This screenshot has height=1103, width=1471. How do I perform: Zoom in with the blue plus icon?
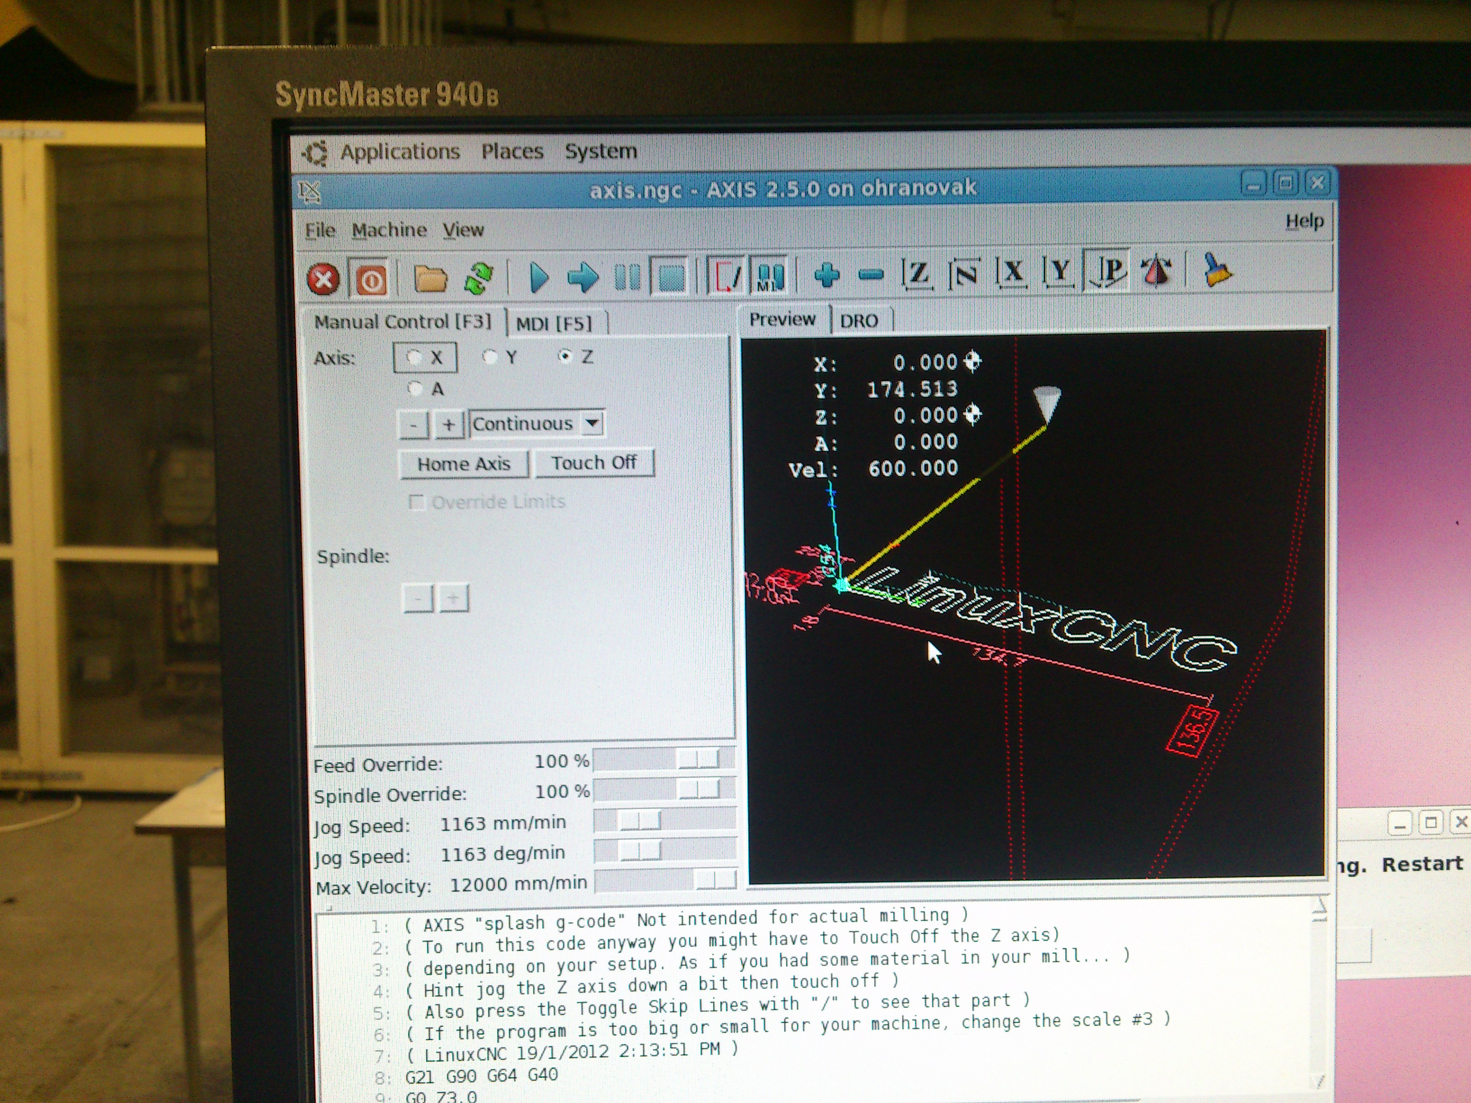(827, 274)
